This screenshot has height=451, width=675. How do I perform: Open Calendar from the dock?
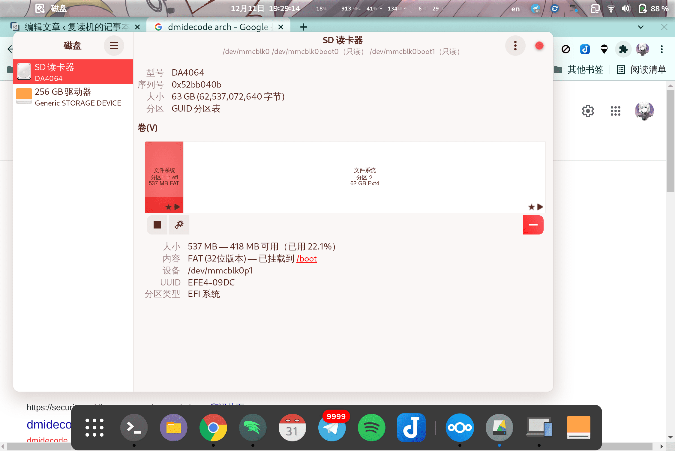point(292,428)
